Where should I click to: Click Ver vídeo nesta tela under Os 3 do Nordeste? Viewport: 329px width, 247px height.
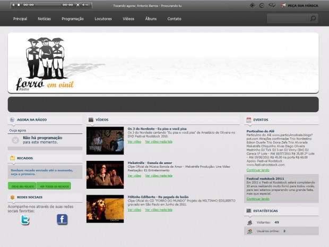pos(159,142)
